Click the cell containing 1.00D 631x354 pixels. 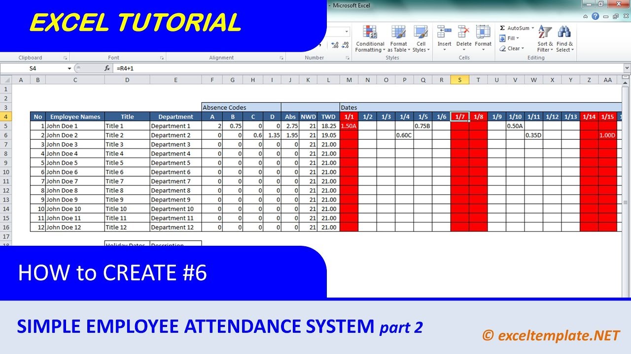(608, 135)
